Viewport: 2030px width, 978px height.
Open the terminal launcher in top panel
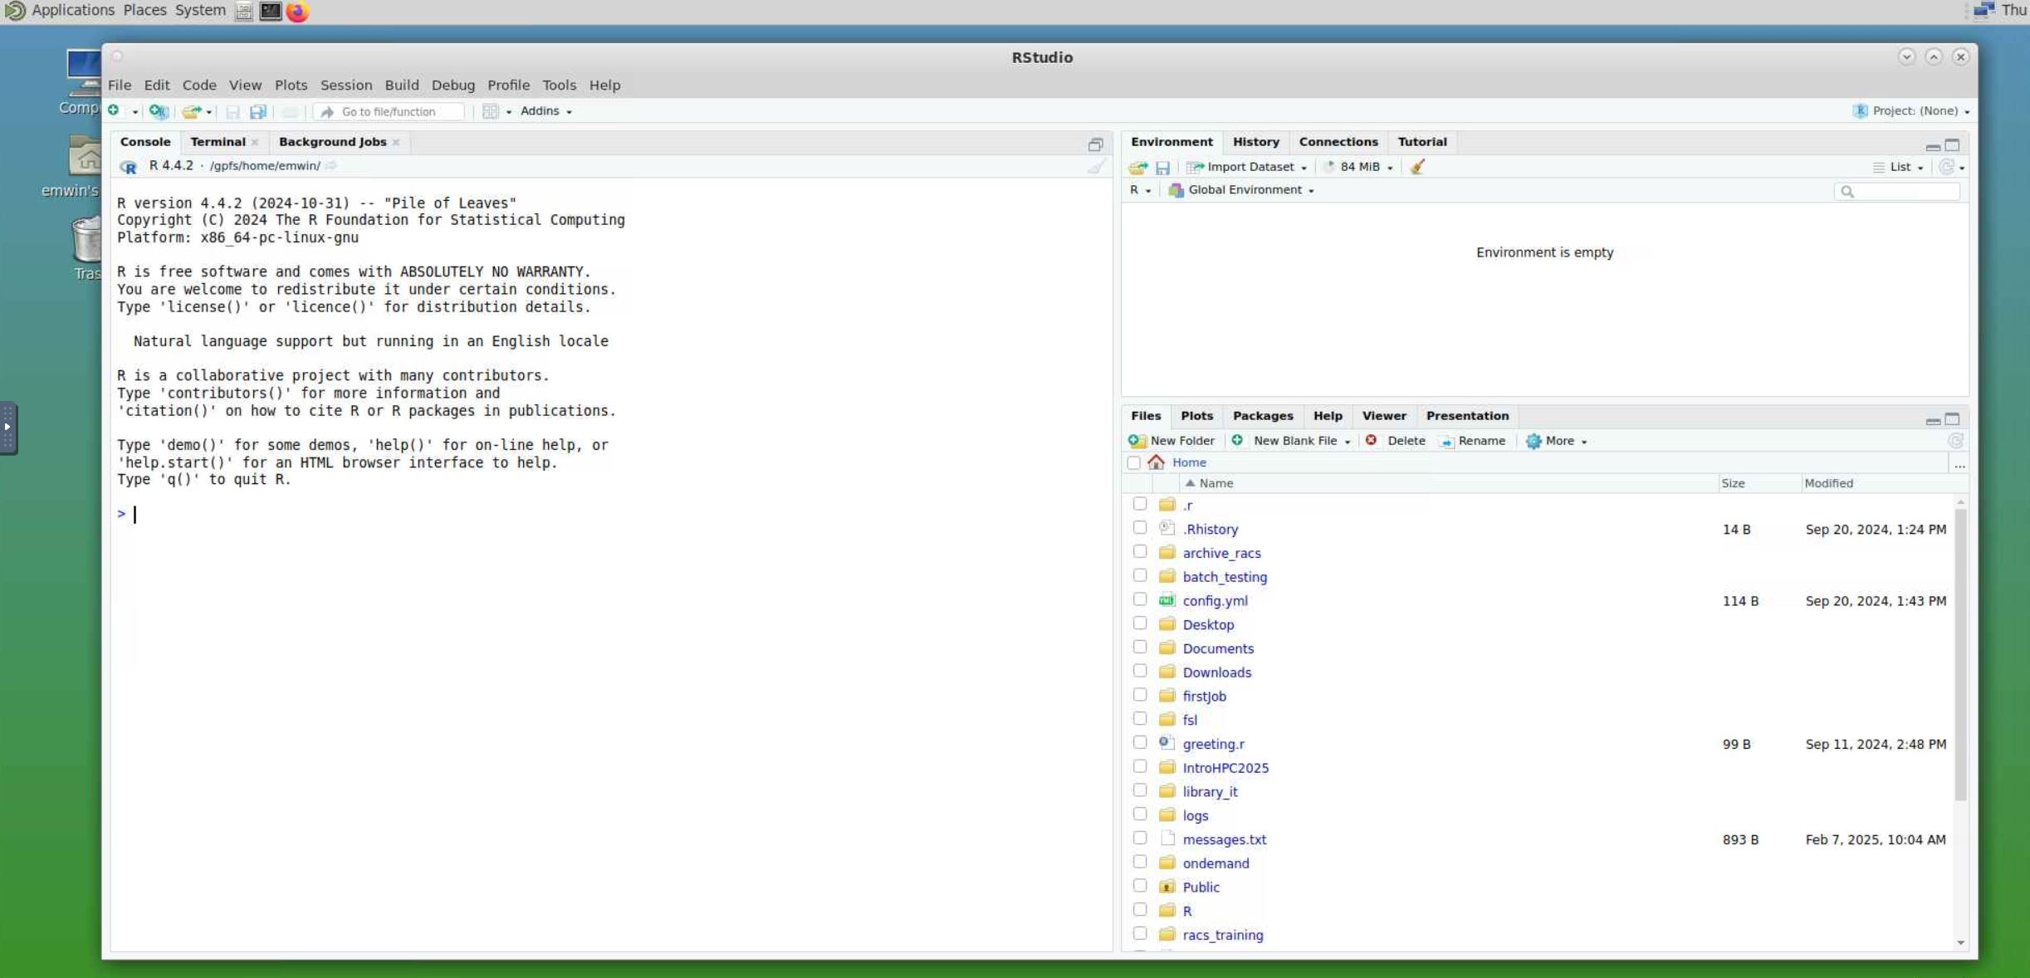tap(270, 11)
